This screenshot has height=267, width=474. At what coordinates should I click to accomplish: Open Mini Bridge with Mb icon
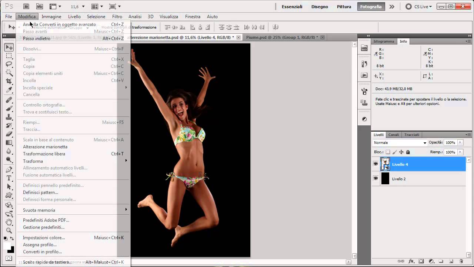coord(40,6)
